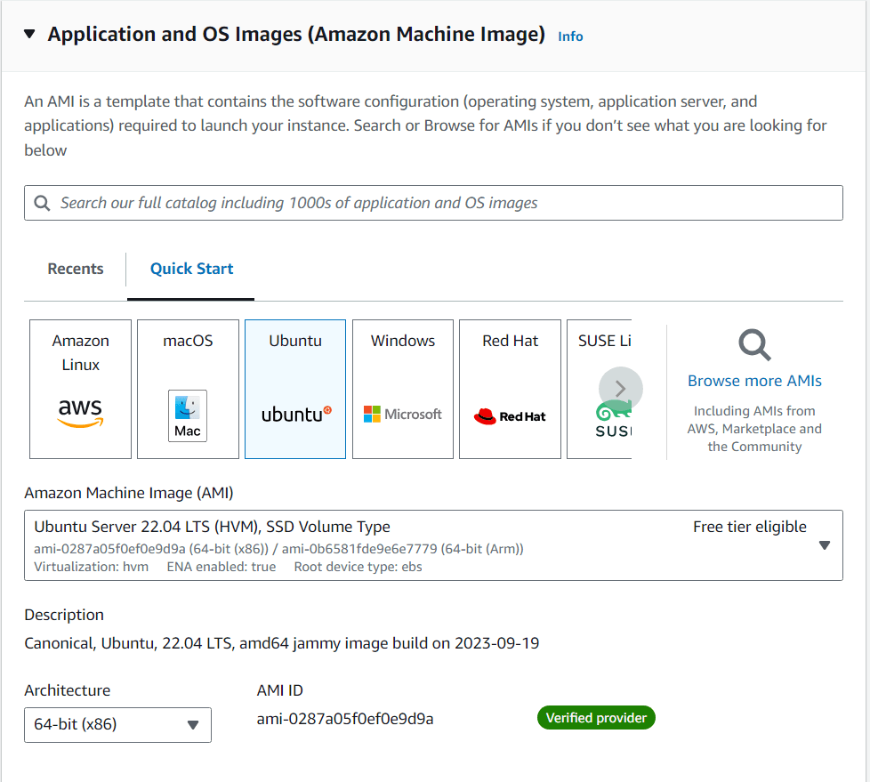The image size is (870, 782).
Task: Click the search magnifier icon in catalog field
Action: [x=42, y=203]
